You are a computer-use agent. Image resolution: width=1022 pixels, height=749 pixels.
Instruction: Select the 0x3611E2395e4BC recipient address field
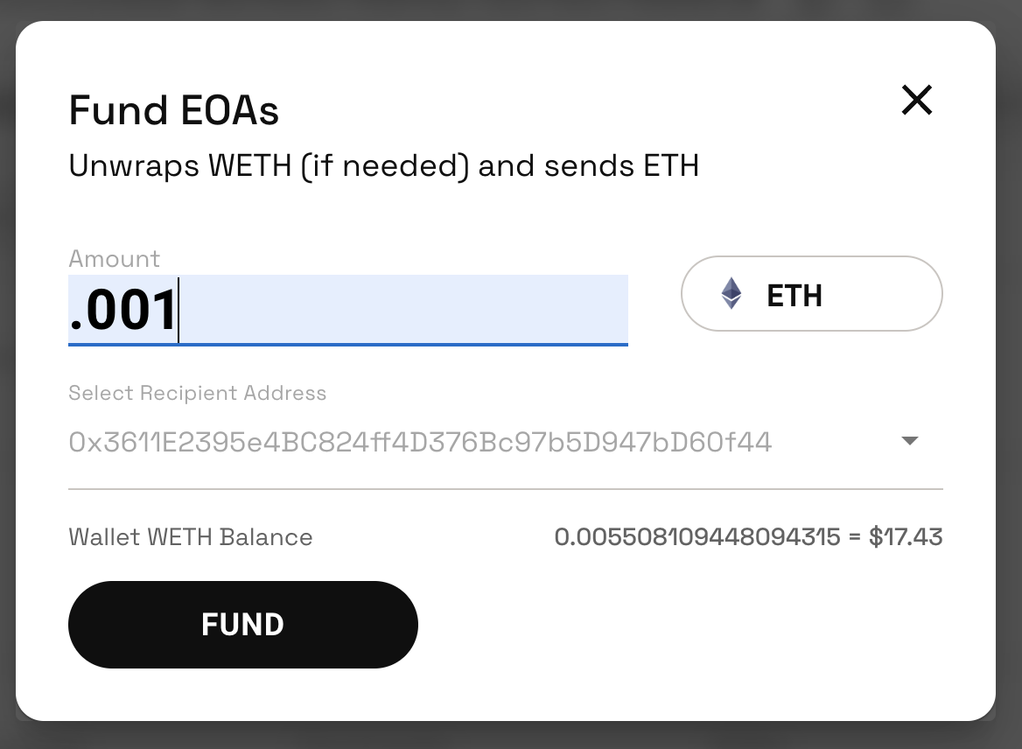tap(420, 443)
